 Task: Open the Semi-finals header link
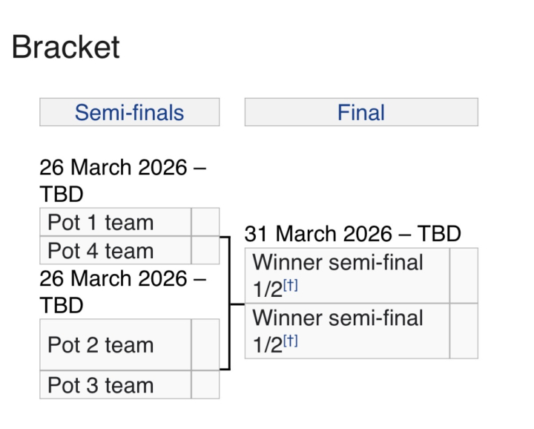129,113
